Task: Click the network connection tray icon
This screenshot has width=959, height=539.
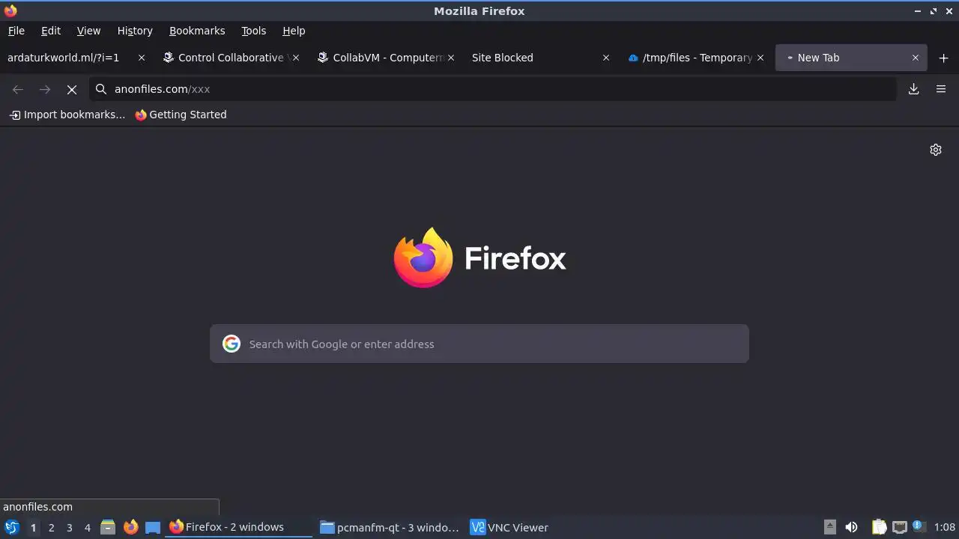Action: [899, 527]
